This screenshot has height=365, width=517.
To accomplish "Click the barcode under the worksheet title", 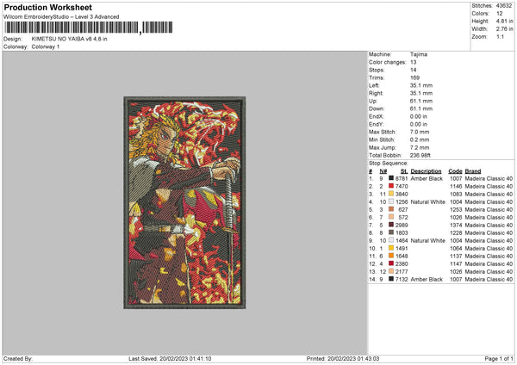I will point(89,28).
